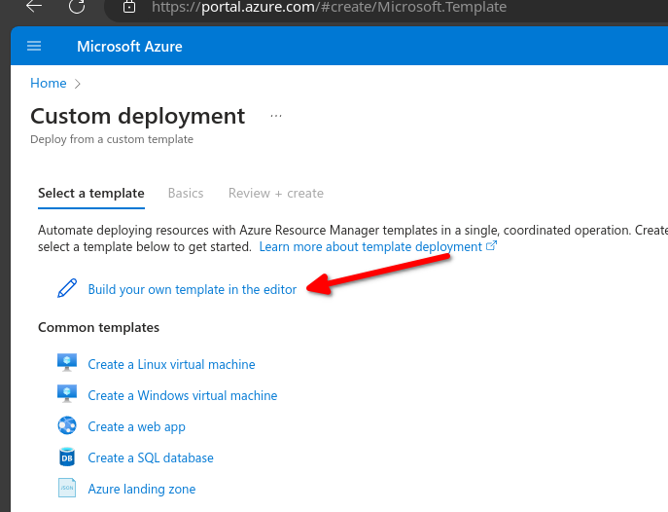Click the web app globe icon

point(67,426)
